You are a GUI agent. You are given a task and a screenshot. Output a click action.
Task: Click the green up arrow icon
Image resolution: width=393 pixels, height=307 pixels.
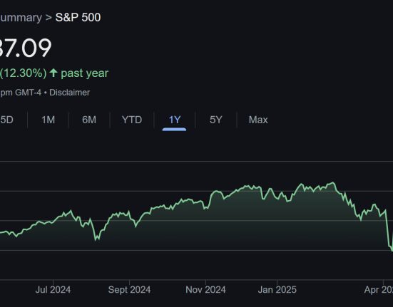pyautogui.click(x=53, y=73)
